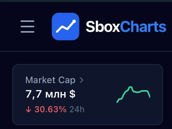
Task: Tap the bottom bar of the hamburger icon
Action: 27,32
